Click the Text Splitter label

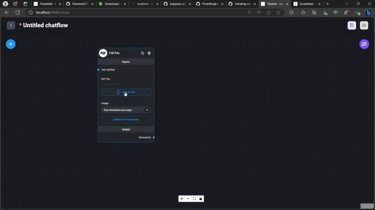(108, 70)
